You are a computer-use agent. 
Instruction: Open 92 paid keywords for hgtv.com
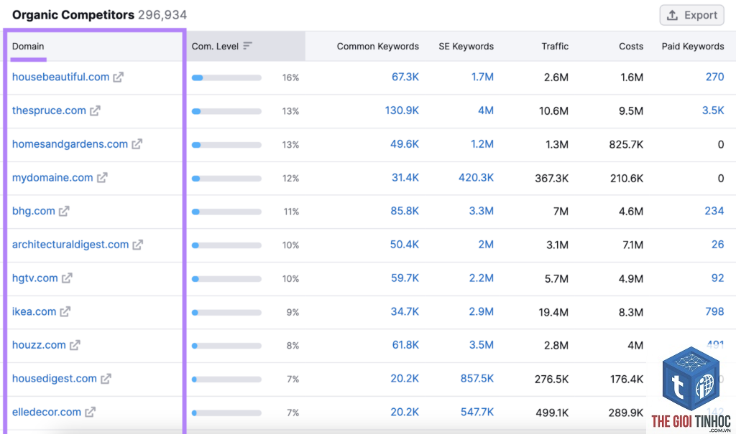coord(718,278)
